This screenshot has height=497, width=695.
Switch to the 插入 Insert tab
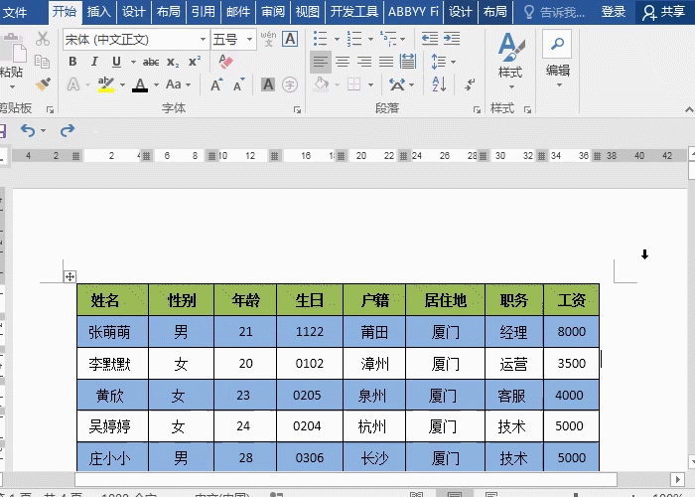98,12
